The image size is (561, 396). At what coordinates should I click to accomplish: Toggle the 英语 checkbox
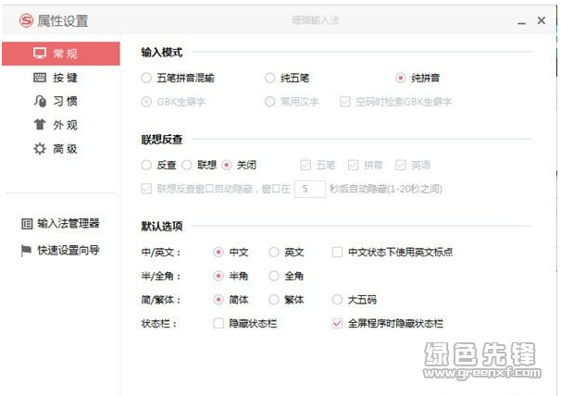pos(401,165)
